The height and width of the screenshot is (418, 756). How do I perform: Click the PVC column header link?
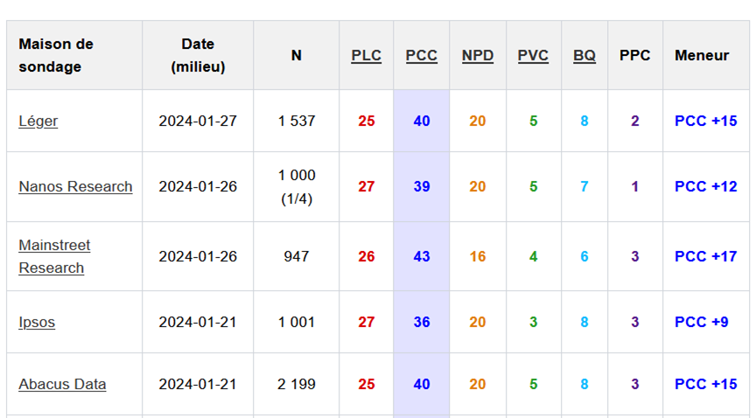click(x=533, y=55)
